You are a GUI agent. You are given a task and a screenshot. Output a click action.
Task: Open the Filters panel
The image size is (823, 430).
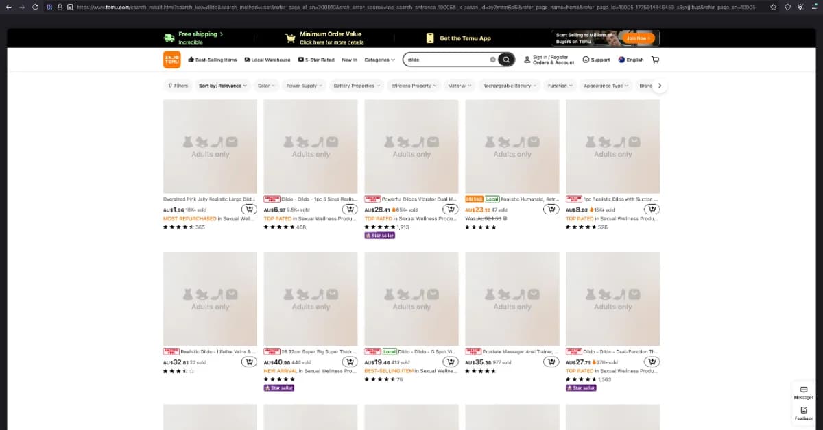(178, 86)
